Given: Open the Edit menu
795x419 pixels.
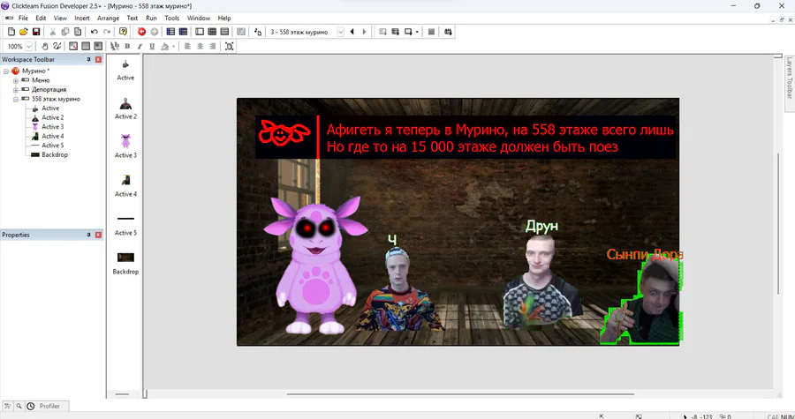Looking at the screenshot, I should [41, 18].
